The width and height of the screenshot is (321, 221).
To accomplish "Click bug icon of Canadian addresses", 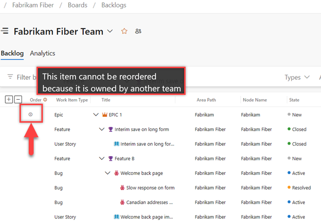I will coord(122,203).
